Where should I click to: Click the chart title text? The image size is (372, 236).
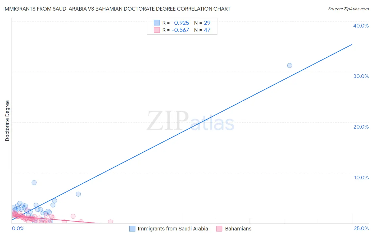(117, 9)
